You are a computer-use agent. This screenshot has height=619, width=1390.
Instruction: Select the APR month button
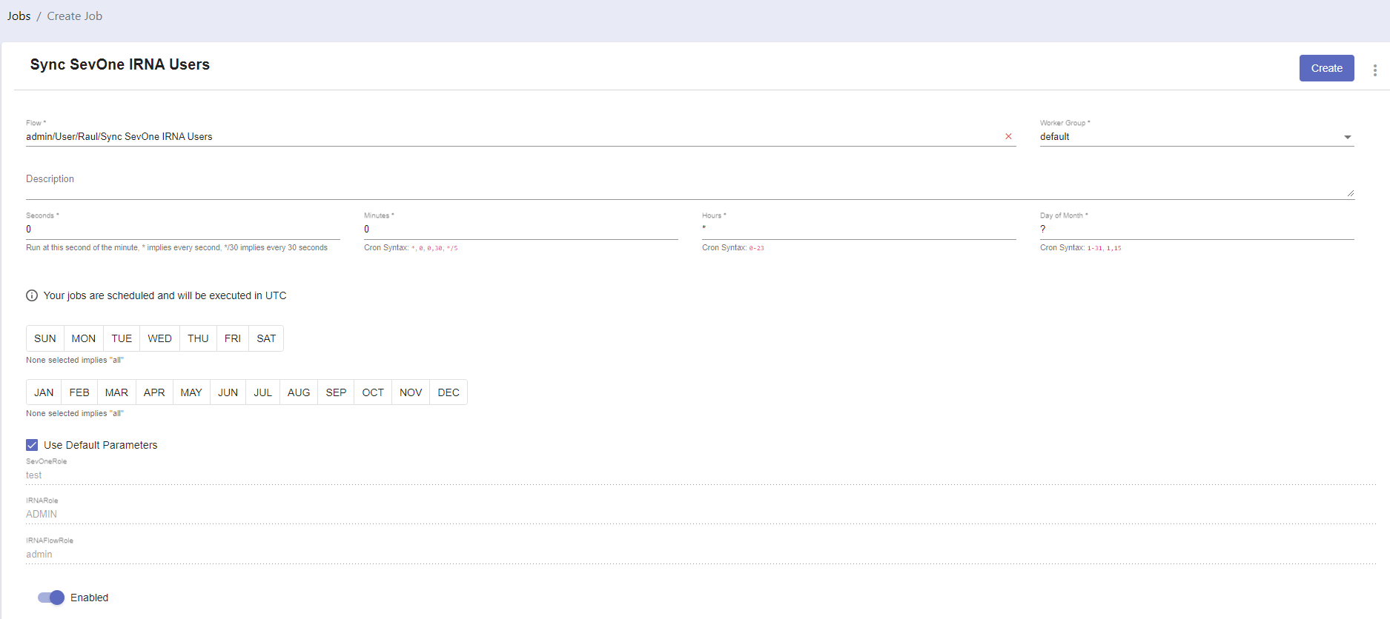point(154,392)
